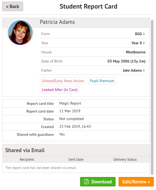Click the Sent Date column header

[76, 160]
